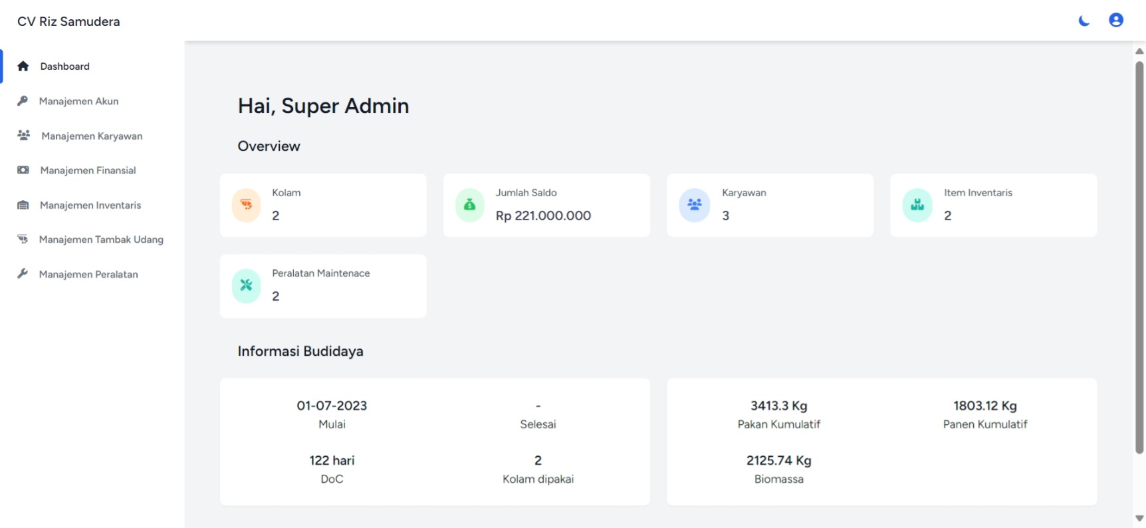
Task: Click the Karyawan count of 3
Action: pyautogui.click(x=726, y=215)
